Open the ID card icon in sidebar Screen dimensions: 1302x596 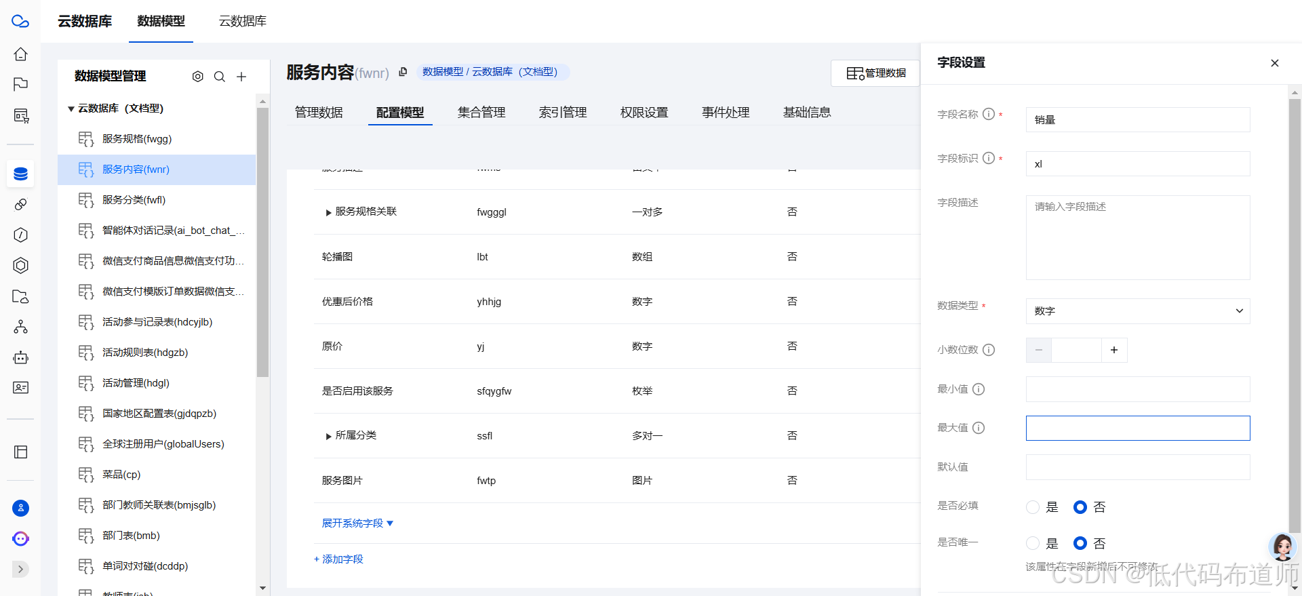coord(20,388)
